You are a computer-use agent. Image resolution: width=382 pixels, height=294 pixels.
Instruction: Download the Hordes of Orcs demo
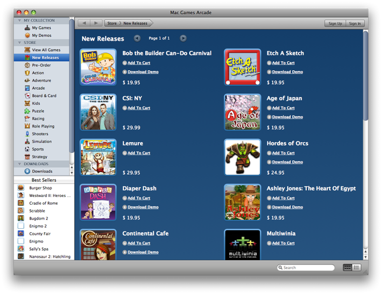[x=288, y=162]
